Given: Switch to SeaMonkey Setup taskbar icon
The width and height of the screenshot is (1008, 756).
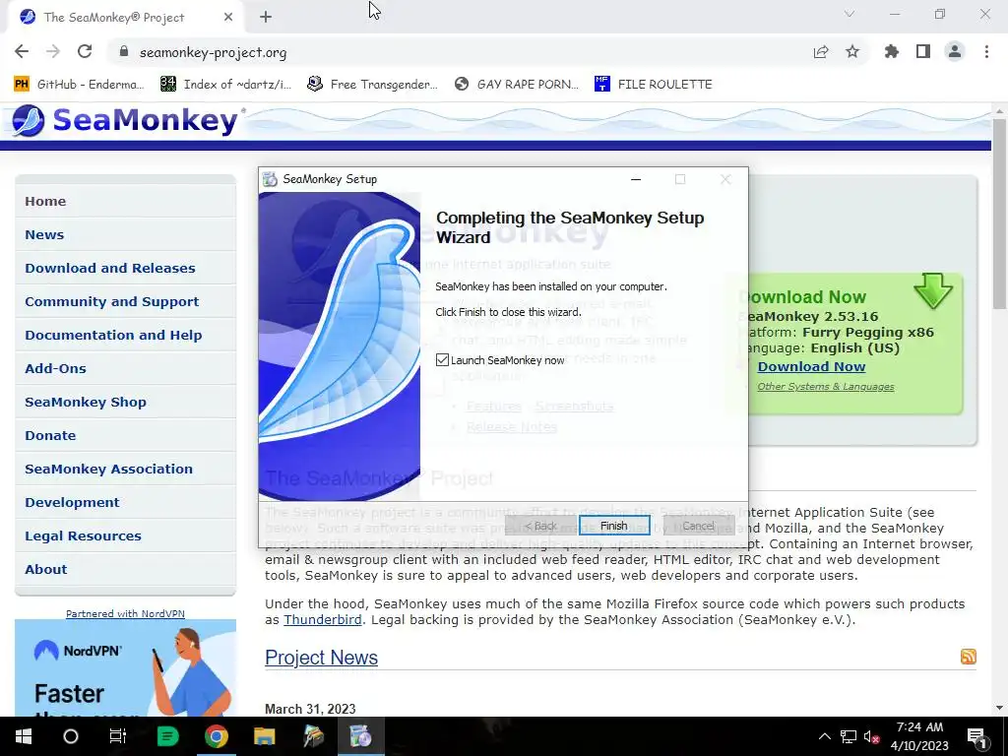Looking at the screenshot, I should pyautogui.click(x=360, y=736).
